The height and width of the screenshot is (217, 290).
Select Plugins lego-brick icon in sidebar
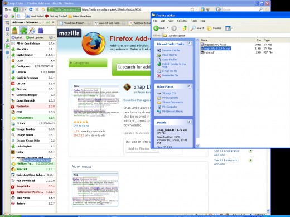pyautogui.click(x=41, y=31)
